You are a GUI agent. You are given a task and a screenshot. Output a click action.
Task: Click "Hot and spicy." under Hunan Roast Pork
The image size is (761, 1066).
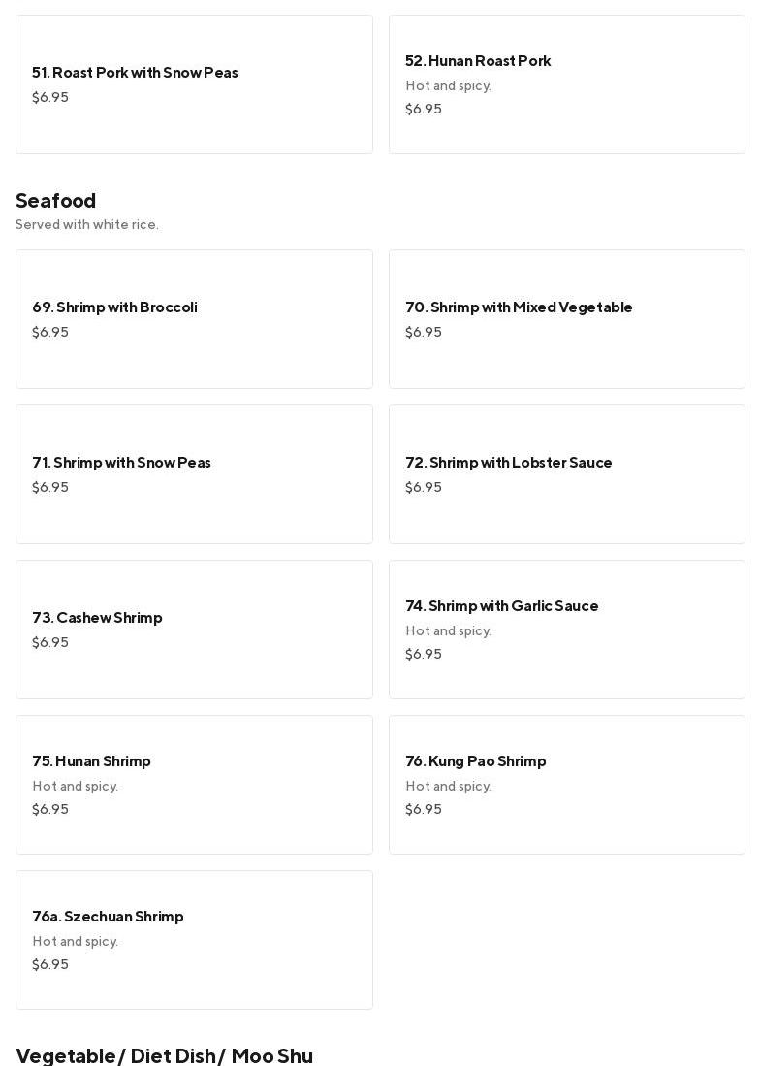pos(448,85)
